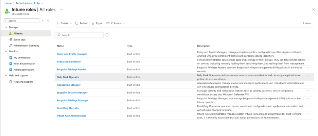Collapse the Help and support section
This screenshot has height=136, width=318.
point(6,76)
